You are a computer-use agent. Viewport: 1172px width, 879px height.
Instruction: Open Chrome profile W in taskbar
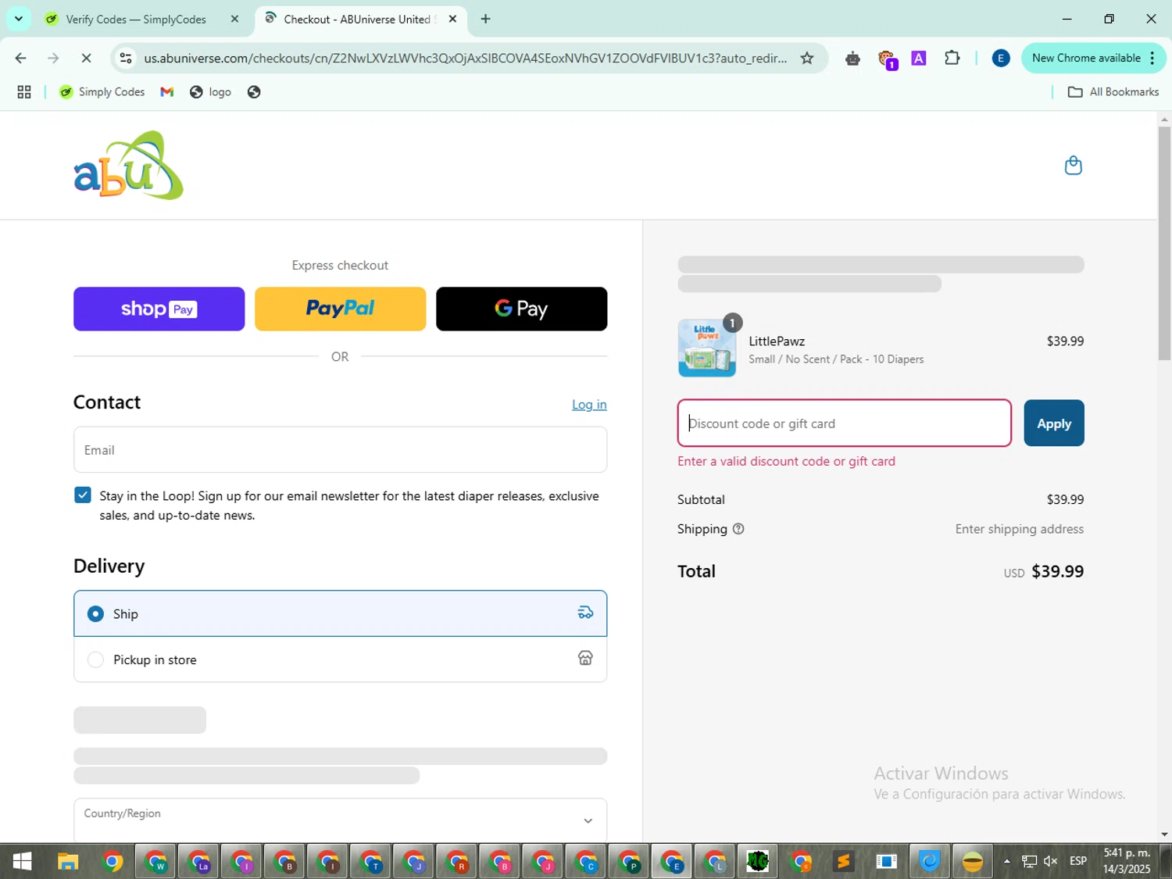coord(155,861)
